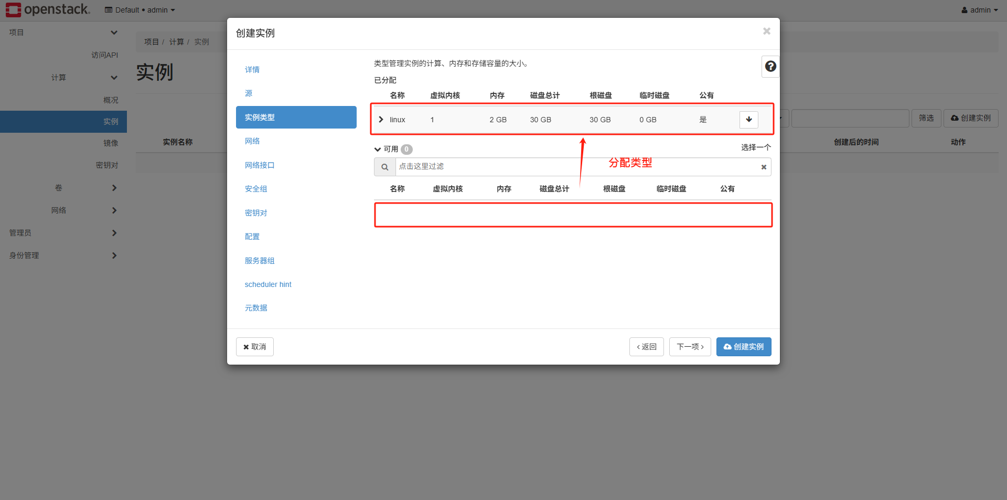This screenshot has height=500, width=1007.
Task: Click 创建实例 button on background instances page
Action: coord(971,119)
